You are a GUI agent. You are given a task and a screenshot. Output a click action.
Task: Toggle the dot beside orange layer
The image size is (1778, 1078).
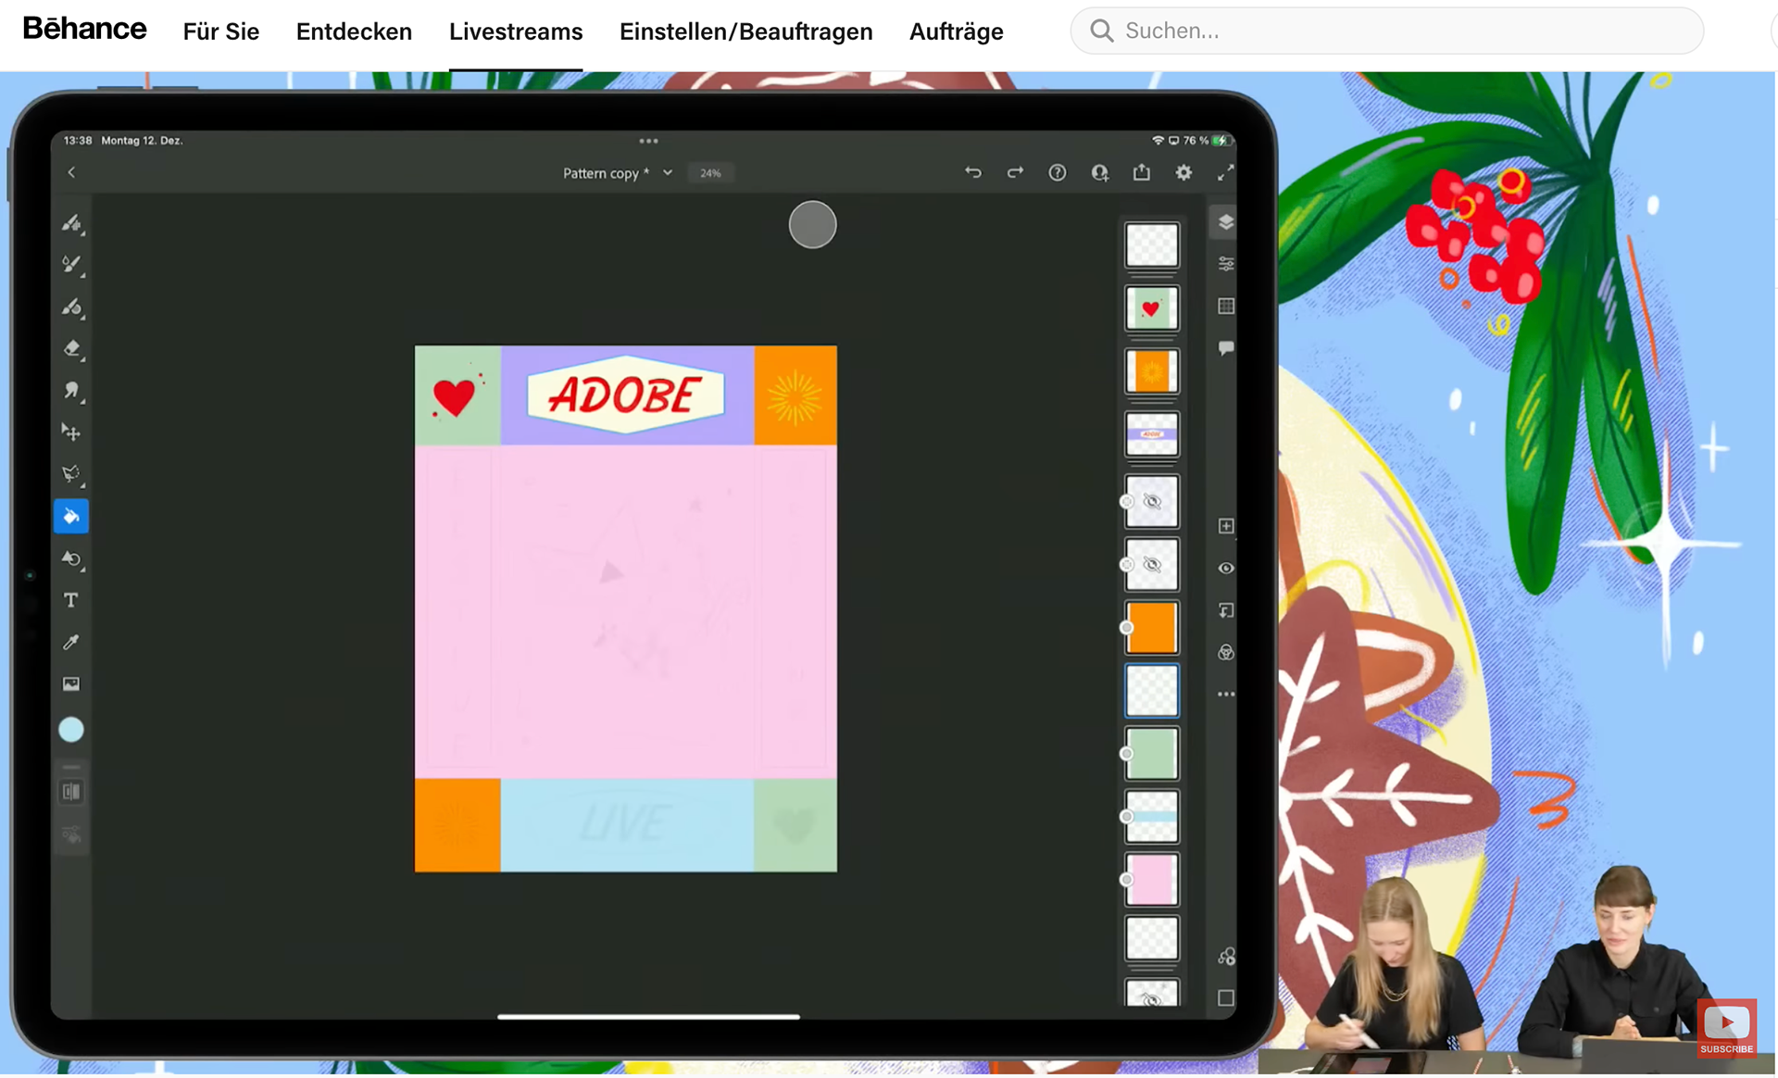[1126, 628]
